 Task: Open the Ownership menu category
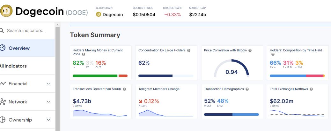tap(27, 120)
